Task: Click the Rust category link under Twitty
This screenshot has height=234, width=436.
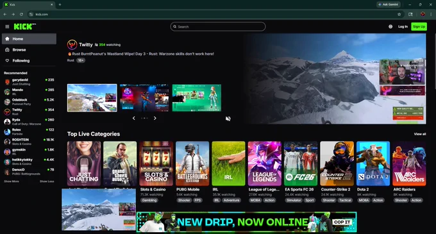Action: click(x=71, y=60)
